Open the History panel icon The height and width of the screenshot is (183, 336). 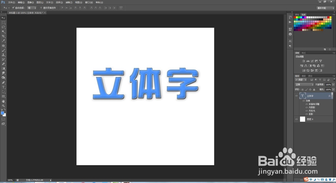pyautogui.click(x=290, y=17)
